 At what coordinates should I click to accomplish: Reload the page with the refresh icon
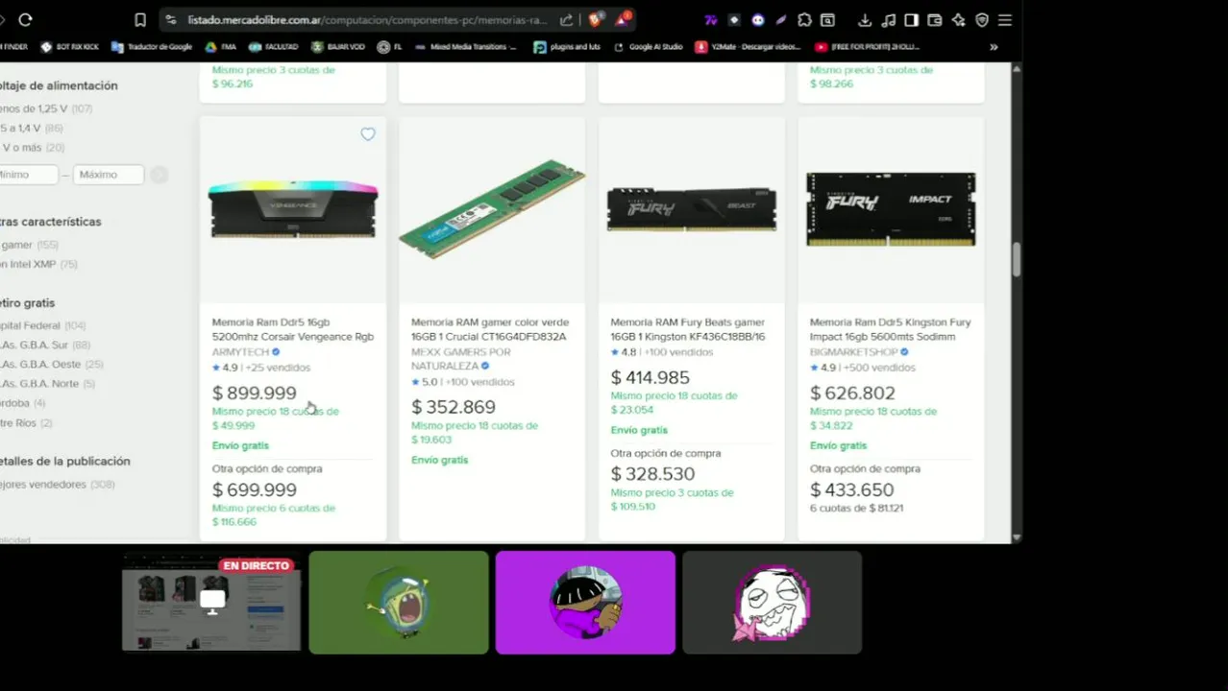click(26, 19)
